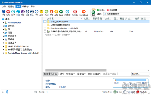
Task: Open the 编辑 menu
Action: pos(18,7)
